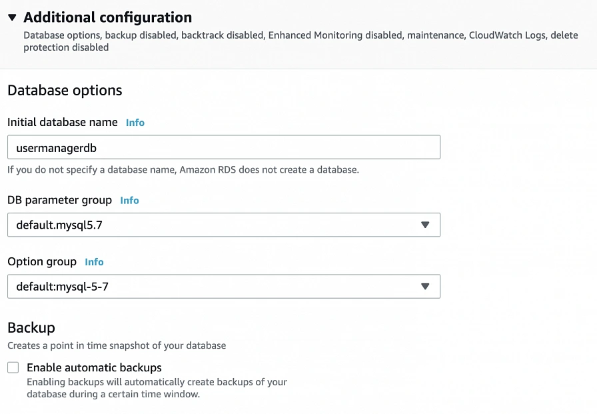The image size is (597, 414).
Task: Open Info link next to DB parameter group
Action: coord(129,201)
